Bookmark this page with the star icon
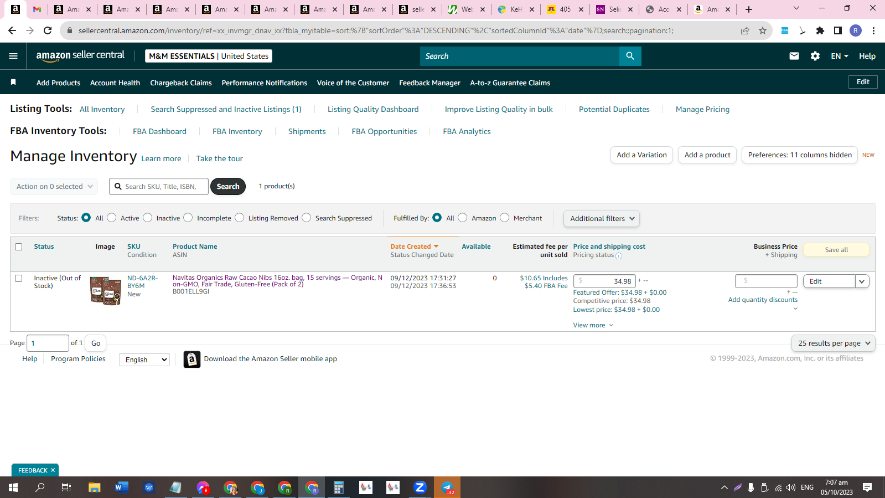 coord(763,30)
